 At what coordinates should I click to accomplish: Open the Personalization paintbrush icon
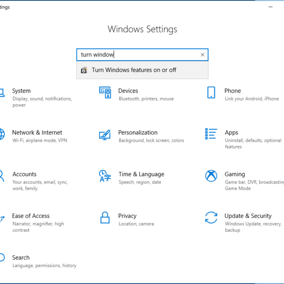[105, 135]
